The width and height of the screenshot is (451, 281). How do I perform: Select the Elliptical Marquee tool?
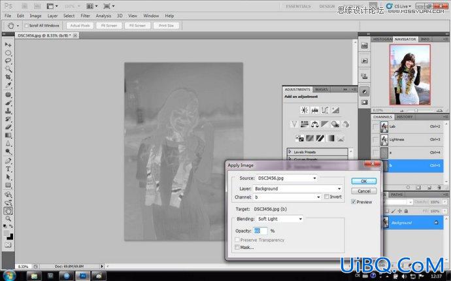(x=8, y=53)
